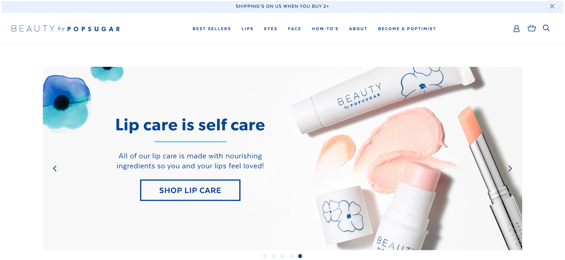Select the active fifth carousel dot
Screen dimensions: 565x260
[300, 256]
